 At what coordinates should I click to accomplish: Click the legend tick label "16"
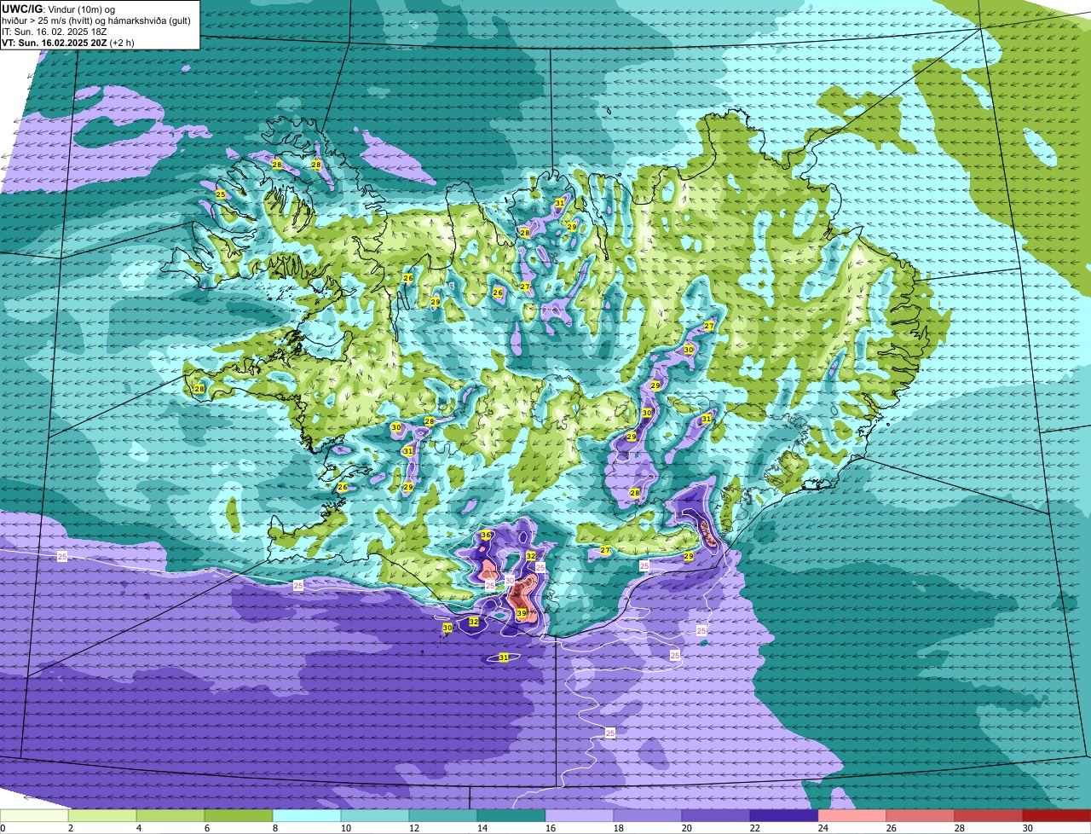click(551, 828)
